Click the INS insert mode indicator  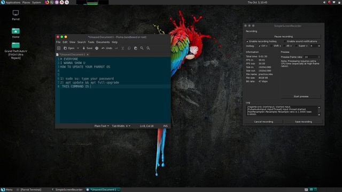[166, 126]
